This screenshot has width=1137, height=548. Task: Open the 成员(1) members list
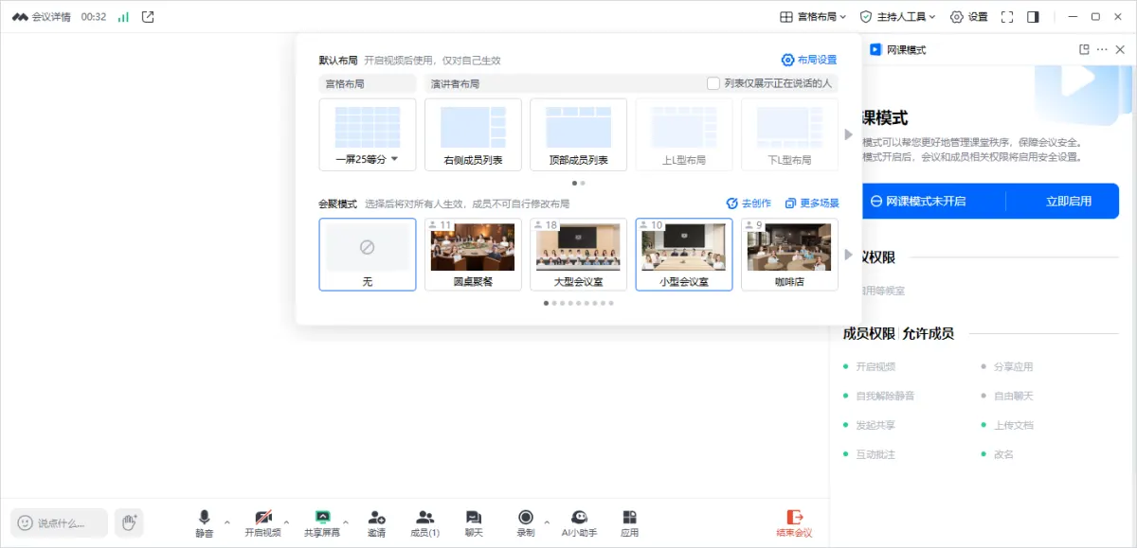tap(425, 522)
